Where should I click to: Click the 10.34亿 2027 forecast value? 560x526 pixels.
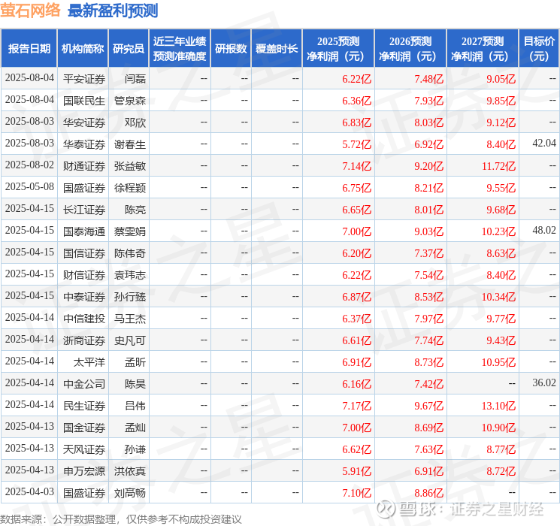pos(498,297)
